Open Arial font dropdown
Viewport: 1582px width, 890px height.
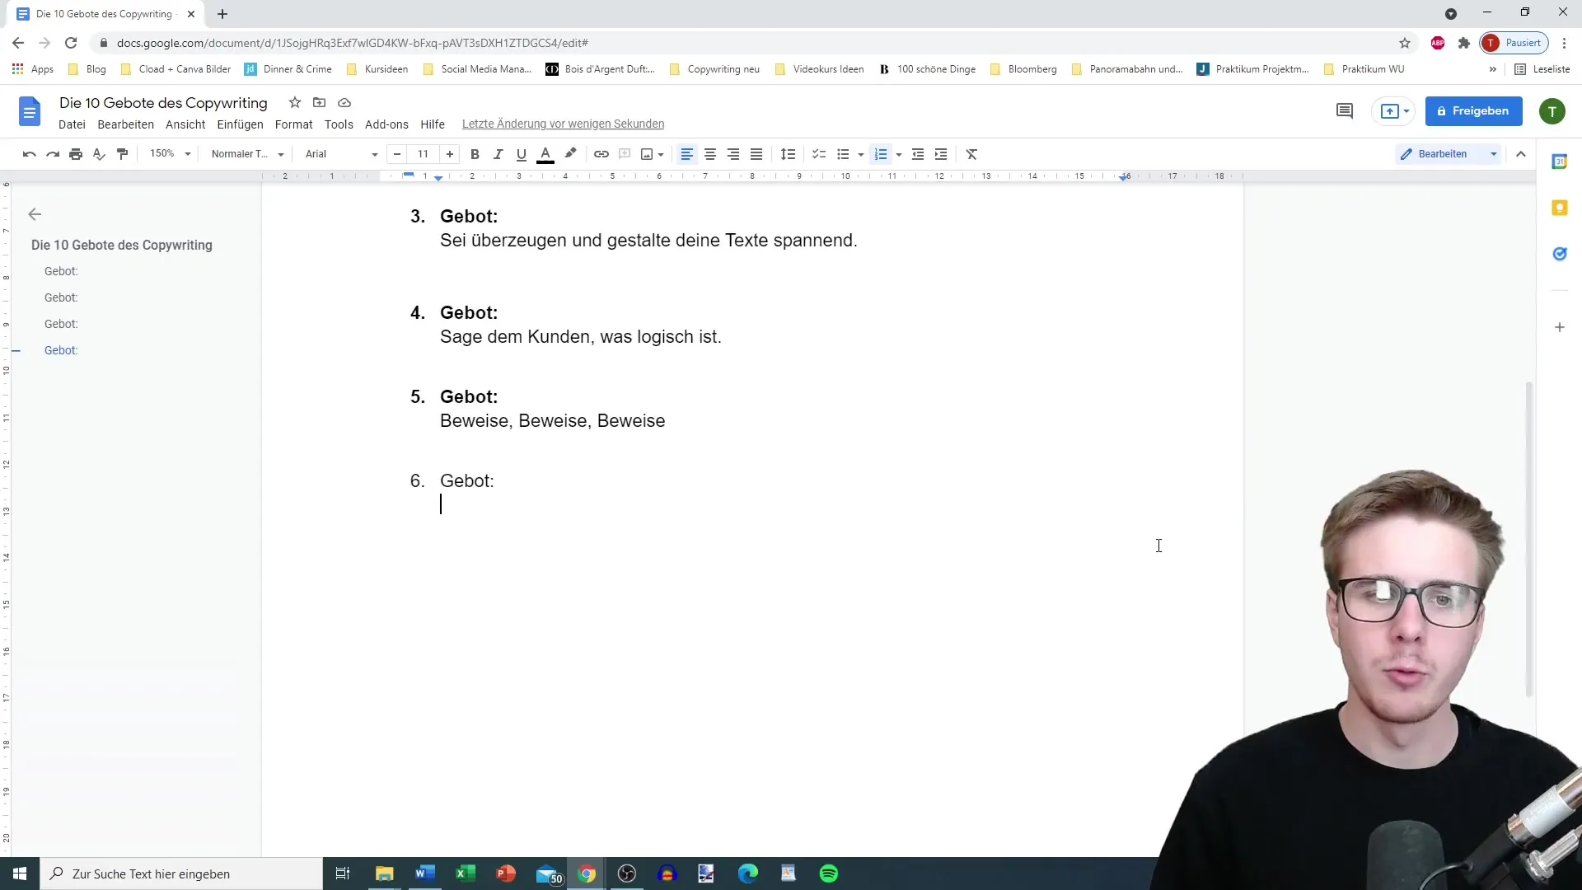point(341,154)
